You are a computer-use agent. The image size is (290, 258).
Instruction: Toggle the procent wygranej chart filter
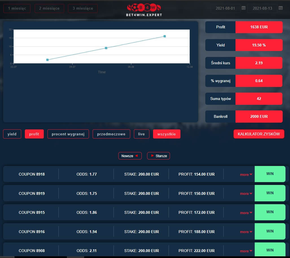pyautogui.click(x=68, y=134)
